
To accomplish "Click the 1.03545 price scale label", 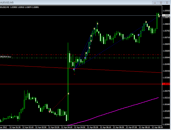I will [166, 58].
